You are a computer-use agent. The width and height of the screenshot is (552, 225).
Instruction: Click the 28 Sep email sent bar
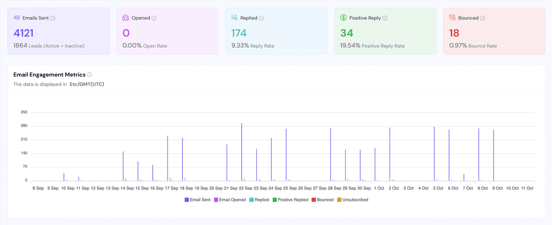[x=330, y=155]
